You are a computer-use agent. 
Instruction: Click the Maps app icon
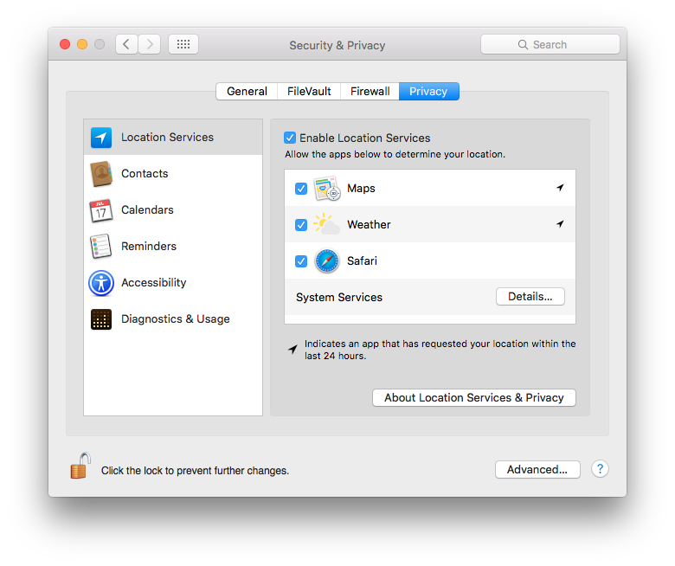coord(327,189)
